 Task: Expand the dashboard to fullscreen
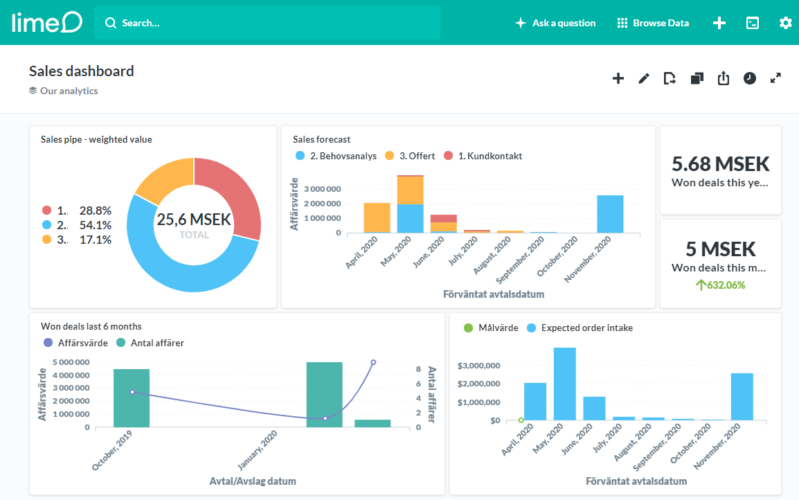coord(775,78)
